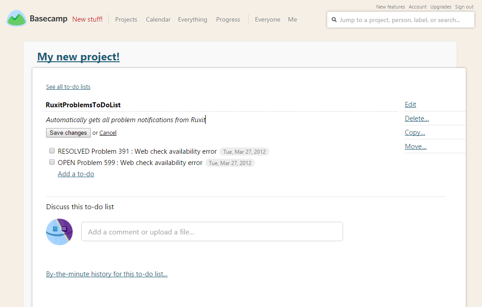
Task: View By-the-minute history for this list
Action: 107,274
